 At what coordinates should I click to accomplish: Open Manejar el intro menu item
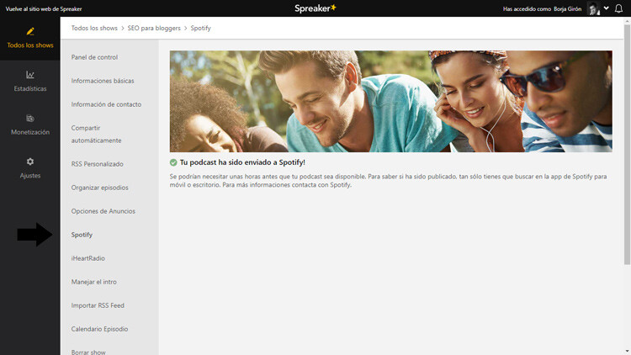pos(93,282)
